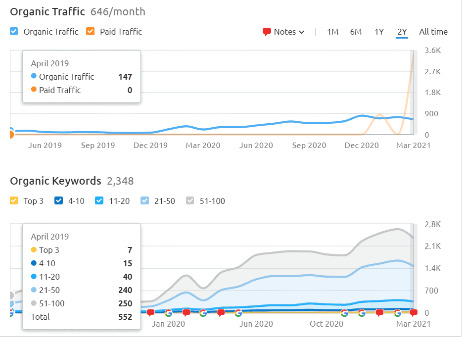
Task: Click the Organic Traffic heading
Action: (x=47, y=11)
